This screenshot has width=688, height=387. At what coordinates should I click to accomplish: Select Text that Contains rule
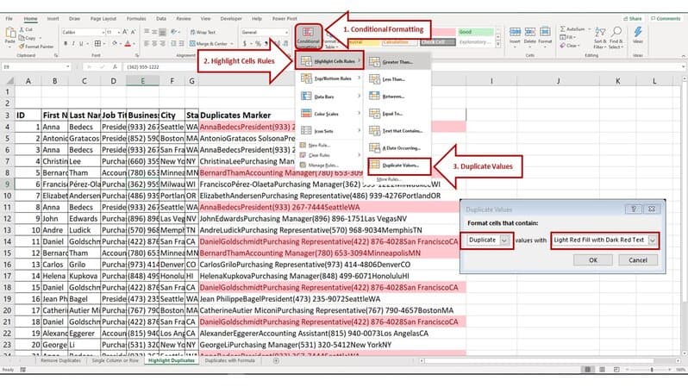point(398,131)
